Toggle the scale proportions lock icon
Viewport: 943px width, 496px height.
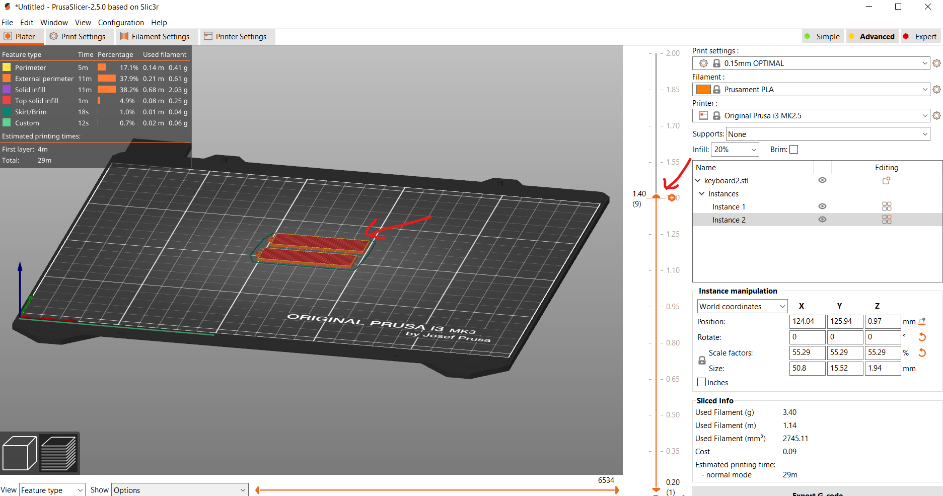pyautogui.click(x=702, y=361)
